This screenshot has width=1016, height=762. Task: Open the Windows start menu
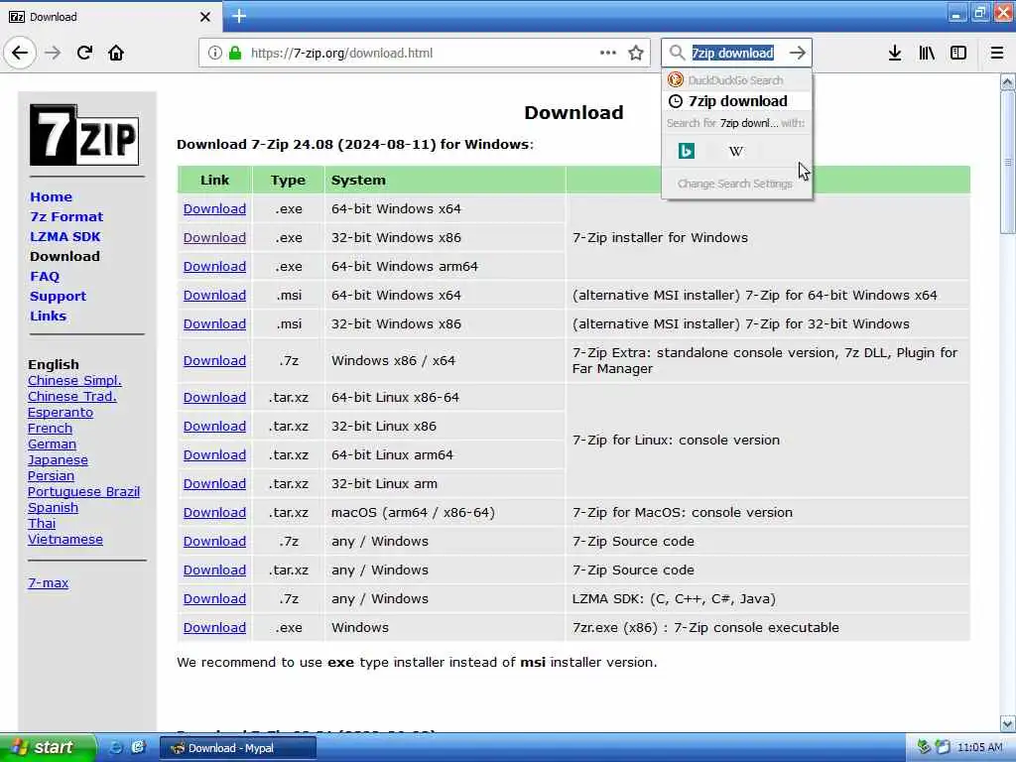(x=48, y=747)
